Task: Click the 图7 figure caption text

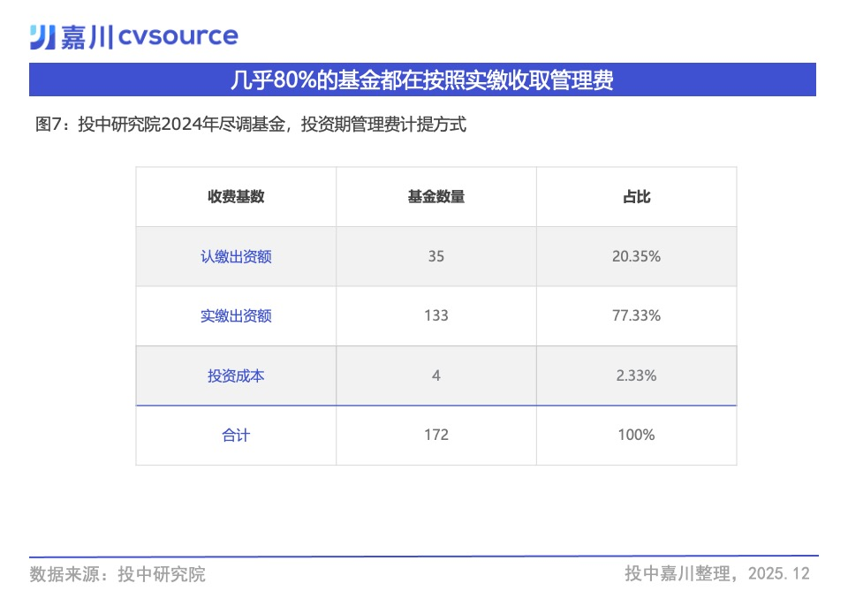Action: (x=250, y=125)
